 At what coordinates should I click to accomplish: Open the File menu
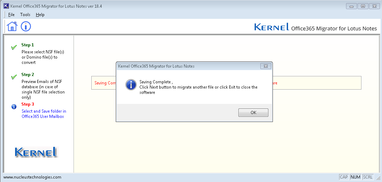pos(12,15)
